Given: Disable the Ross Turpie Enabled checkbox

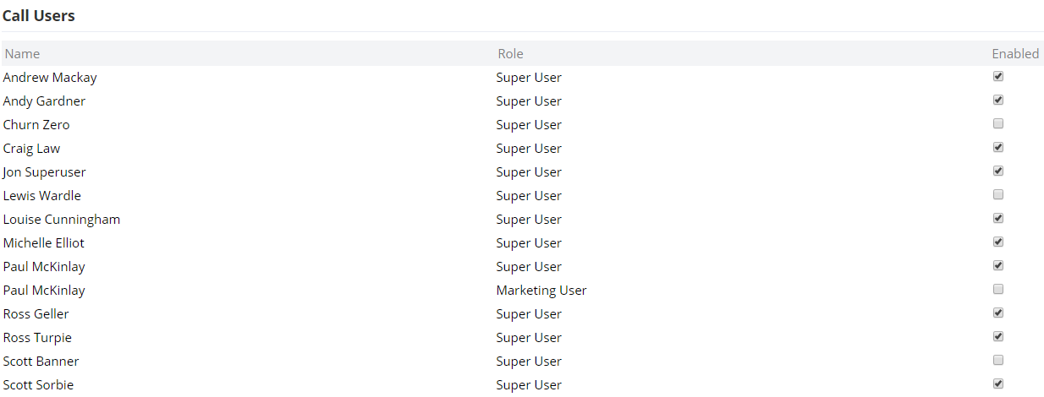Looking at the screenshot, I should coord(998,336).
